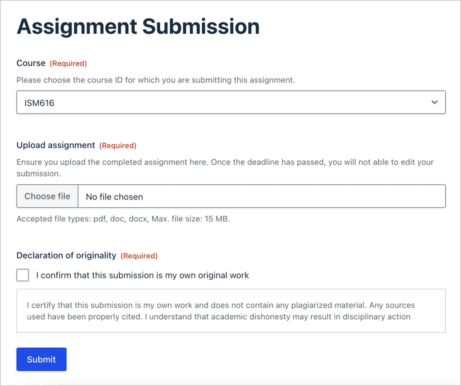Open the Course dropdown chevron arrow
This screenshot has width=461, height=386.
point(434,102)
